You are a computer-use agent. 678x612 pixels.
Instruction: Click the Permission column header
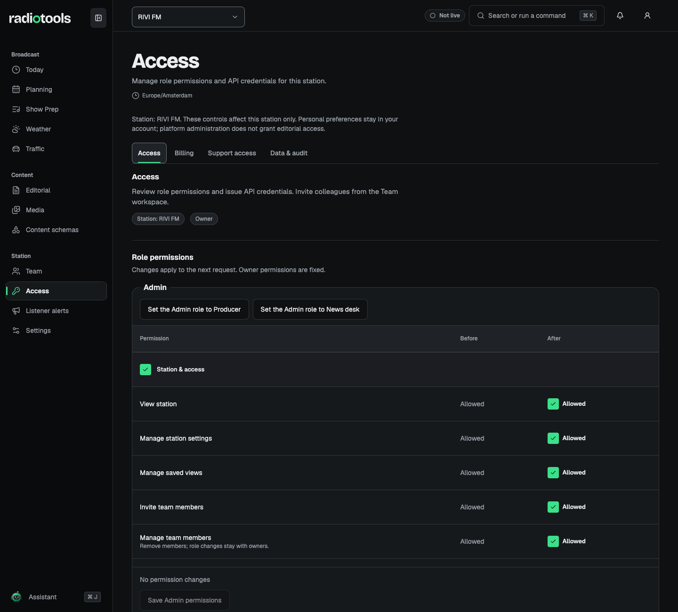(x=154, y=338)
